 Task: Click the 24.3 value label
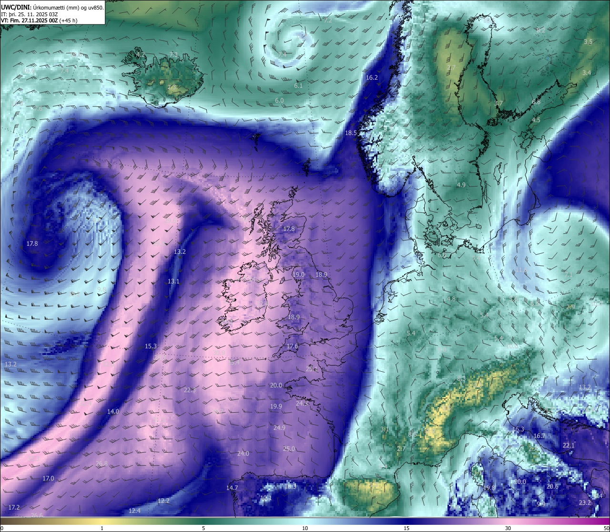pyautogui.click(x=302, y=403)
